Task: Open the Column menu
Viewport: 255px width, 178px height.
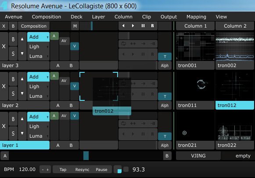Action: click(123, 17)
